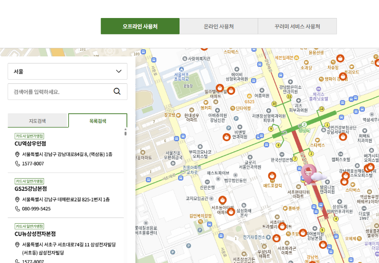Viewport: 379px width, 263px height.
Task: Click the address pin icon for CU뉴삼성전자본점
Action: coord(17,245)
